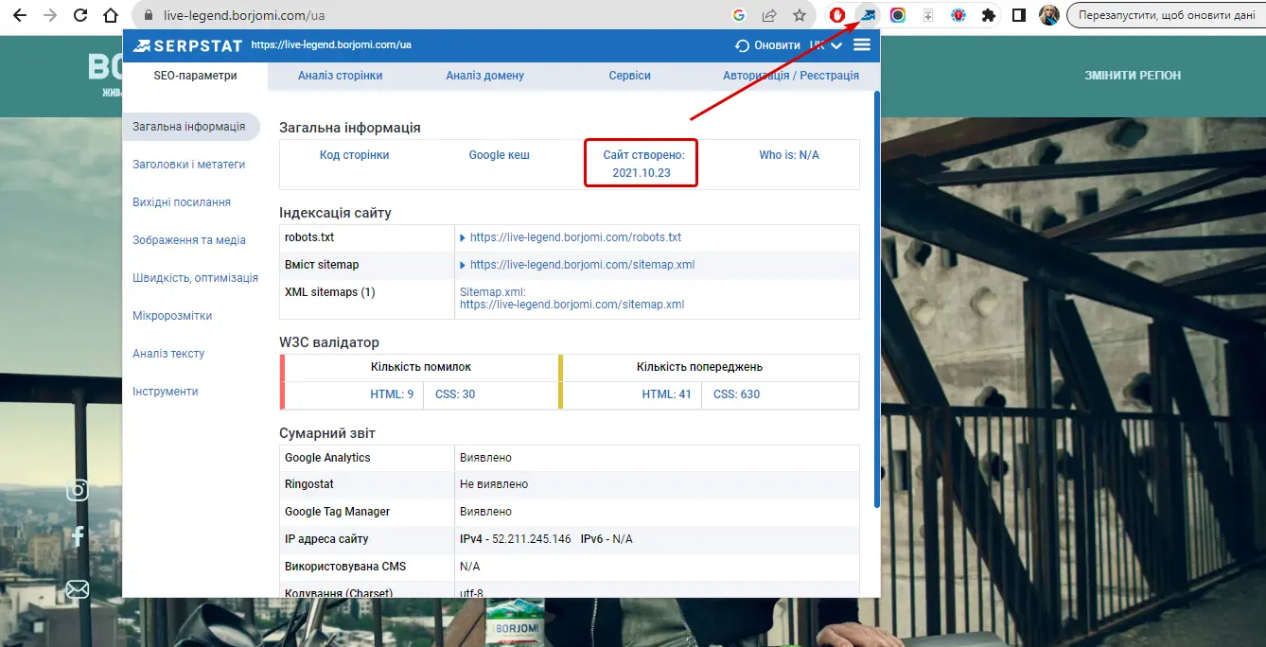
Task: Open Авторизація / Реєстрація tab
Action: (x=791, y=76)
